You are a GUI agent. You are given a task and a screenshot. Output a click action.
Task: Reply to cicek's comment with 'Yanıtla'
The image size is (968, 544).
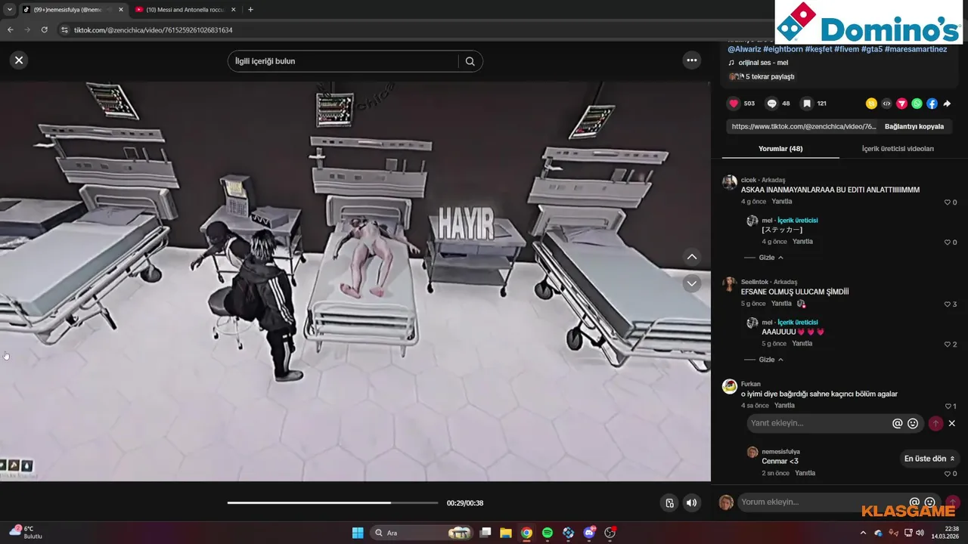click(782, 202)
